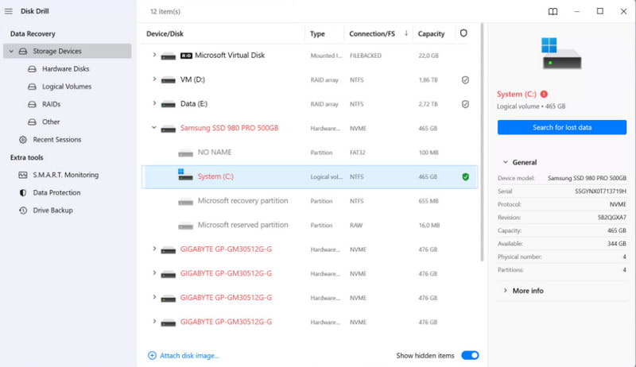The image size is (636, 367).
Task: Click Search for lost data button
Action: pos(562,127)
